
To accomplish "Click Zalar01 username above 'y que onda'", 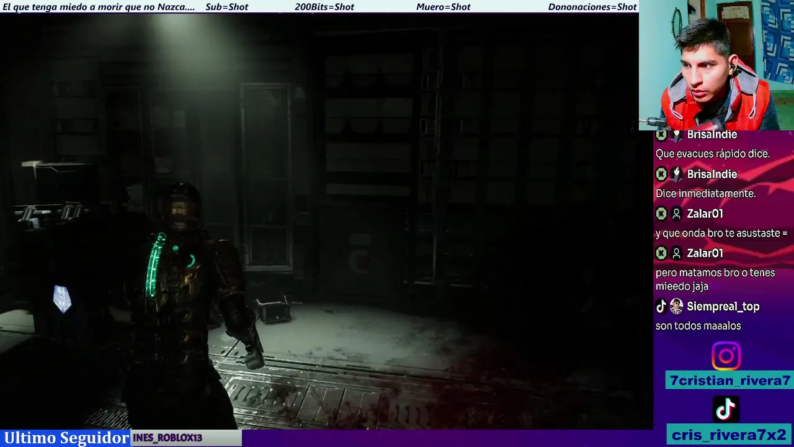I will [705, 214].
